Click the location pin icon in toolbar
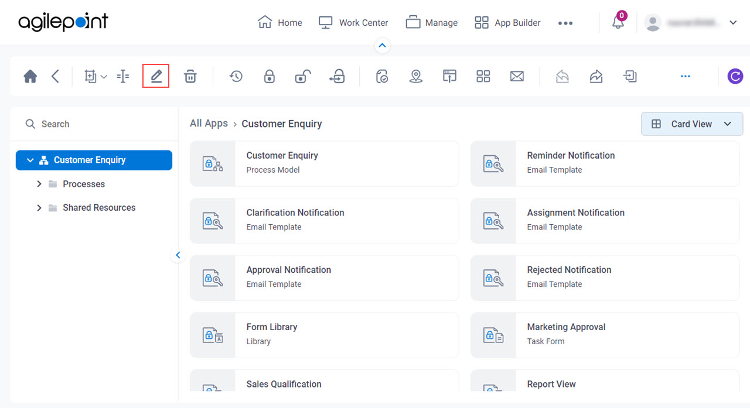This screenshot has width=750, height=408. 415,76
